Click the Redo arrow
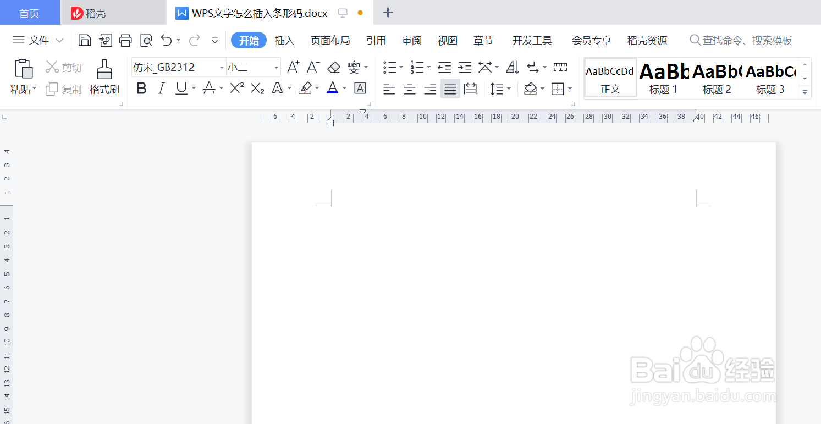The width and height of the screenshot is (821, 424). coord(194,40)
